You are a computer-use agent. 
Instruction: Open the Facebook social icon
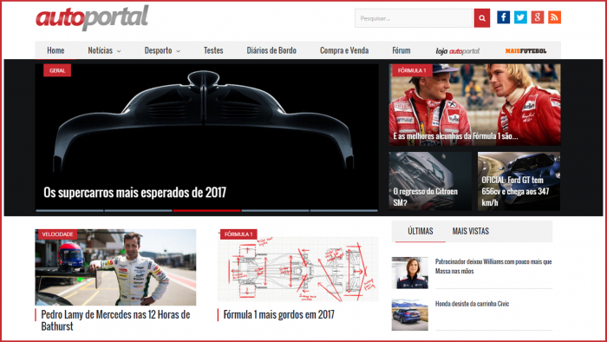[503, 17]
